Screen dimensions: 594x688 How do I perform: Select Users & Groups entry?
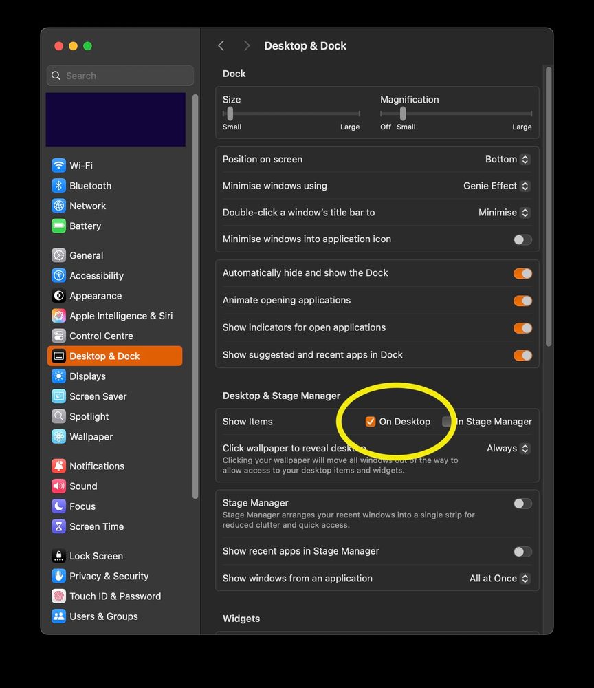pyautogui.click(x=106, y=616)
